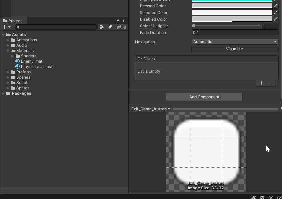Click the Enemy_mat material sphere icon
Screen dimensions: 282x199
click(x=17, y=61)
